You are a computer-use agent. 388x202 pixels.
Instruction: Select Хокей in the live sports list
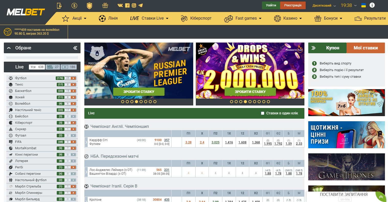coord(20,97)
